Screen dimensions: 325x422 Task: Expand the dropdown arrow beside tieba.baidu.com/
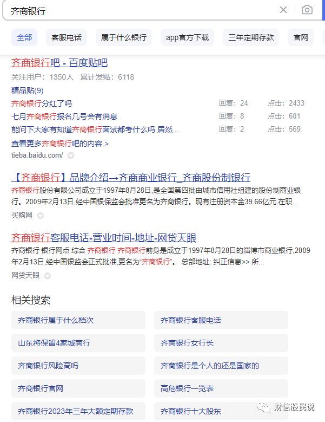pyautogui.click(x=71, y=155)
